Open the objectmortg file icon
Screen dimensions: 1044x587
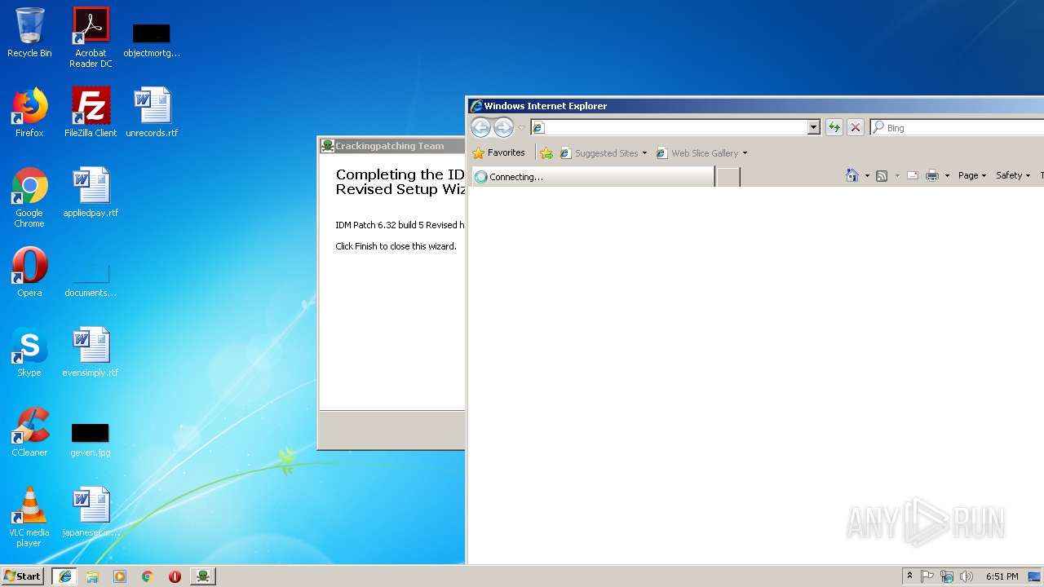click(152, 41)
